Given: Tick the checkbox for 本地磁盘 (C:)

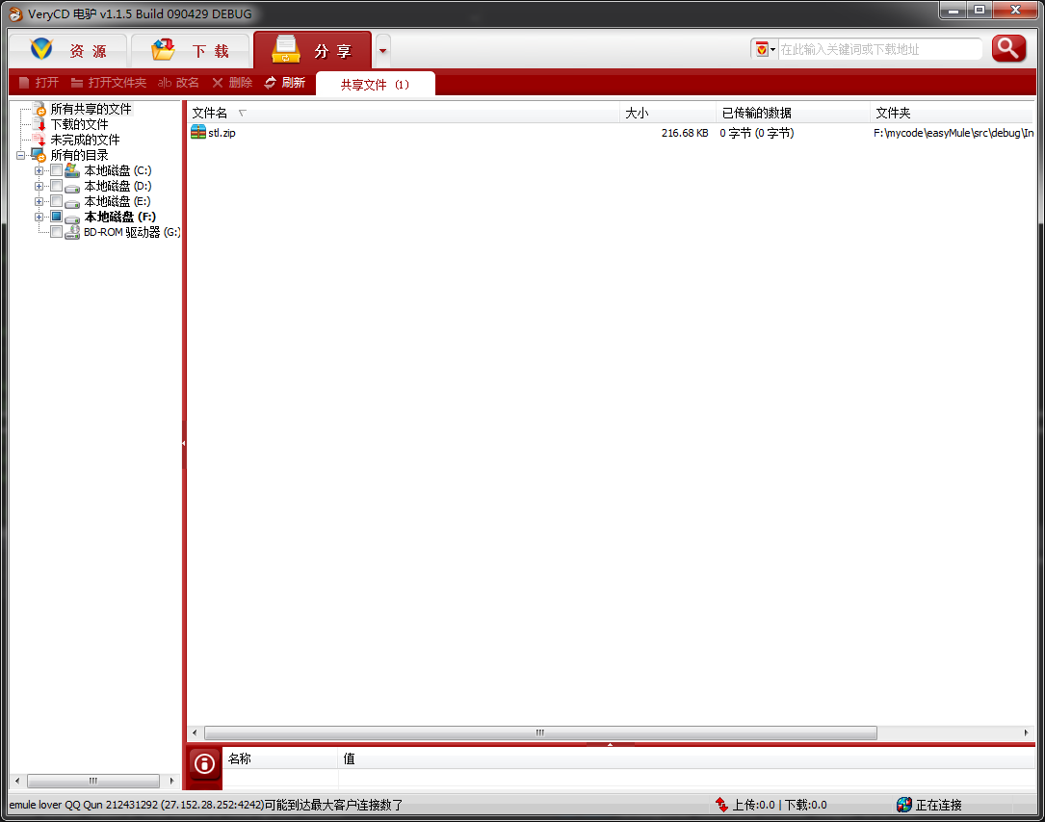Looking at the screenshot, I should (57, 170).
